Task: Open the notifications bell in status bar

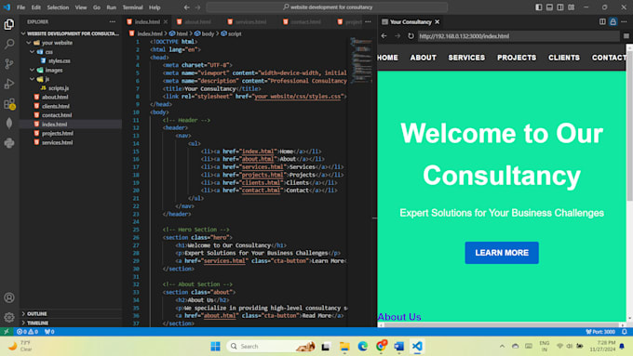Action: (624, 332)
